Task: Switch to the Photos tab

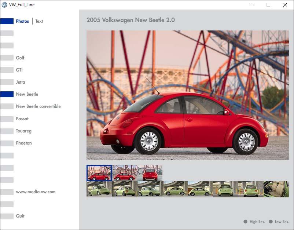Action: coord(22,21)
